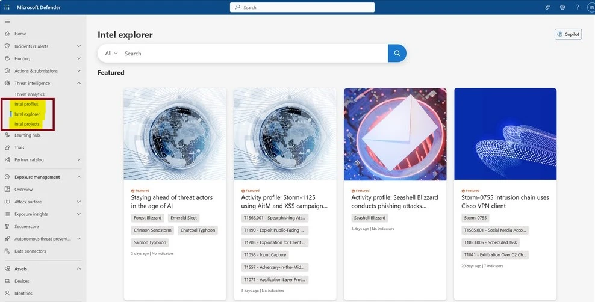The width and height of the screenshot is (595, 302).
Task: Collapse the Assets section chevron
Action: tap(79, 268)
